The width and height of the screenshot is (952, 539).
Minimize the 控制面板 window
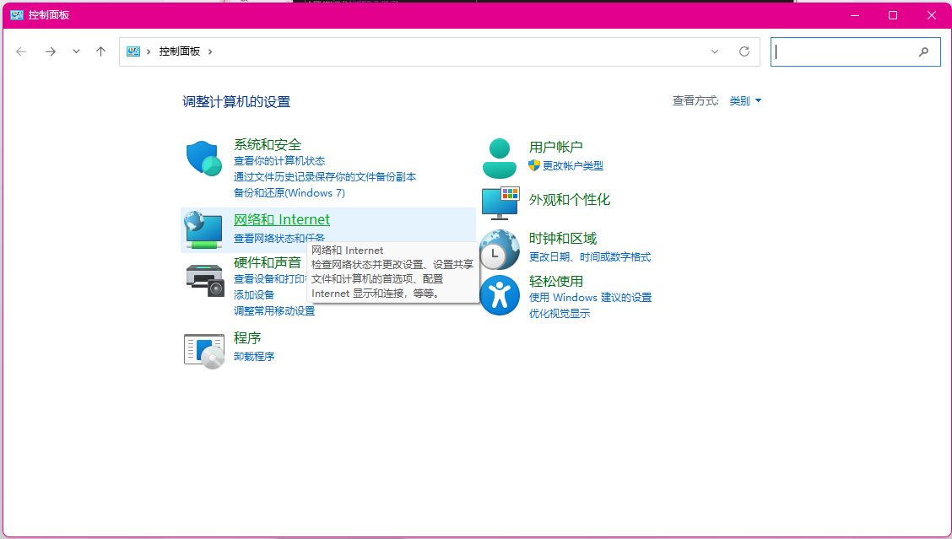tap(853, 15)
